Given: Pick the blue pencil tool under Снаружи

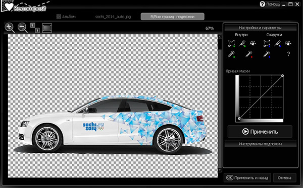Looking at the screenshot, I should click(x=267, y=54).
